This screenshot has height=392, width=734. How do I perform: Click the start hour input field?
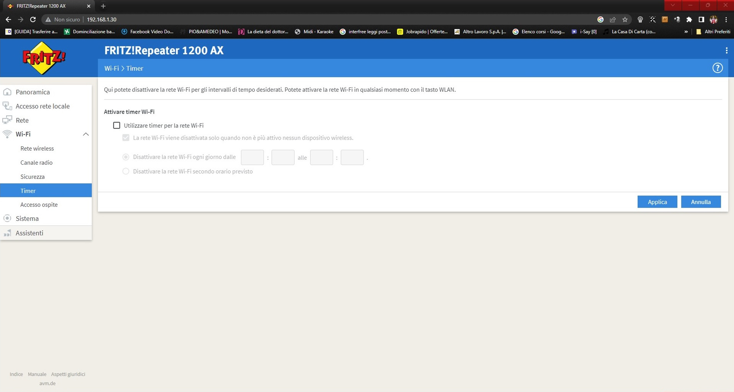252,157
